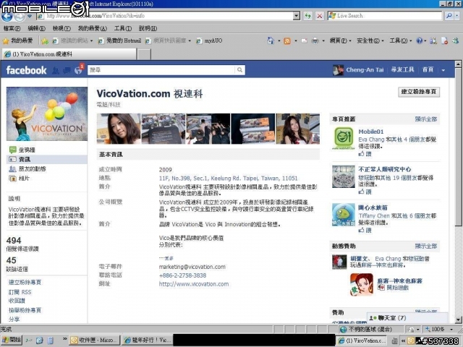
Task: Click the 麻將-神來也麻將 game icon
Action: [362, 284]
